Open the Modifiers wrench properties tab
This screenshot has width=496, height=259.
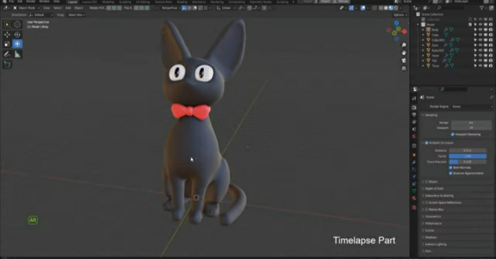tap(414, 162)
